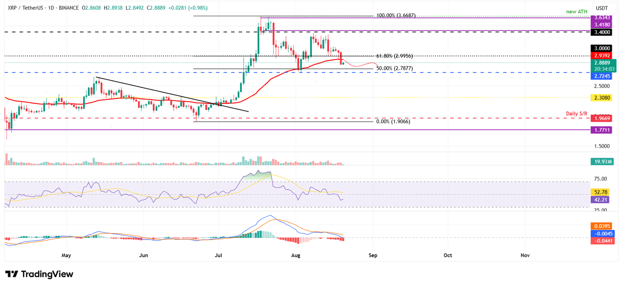Click the green 'new ATH' label
The image size is (623, 287).
(x=576, y=11)
